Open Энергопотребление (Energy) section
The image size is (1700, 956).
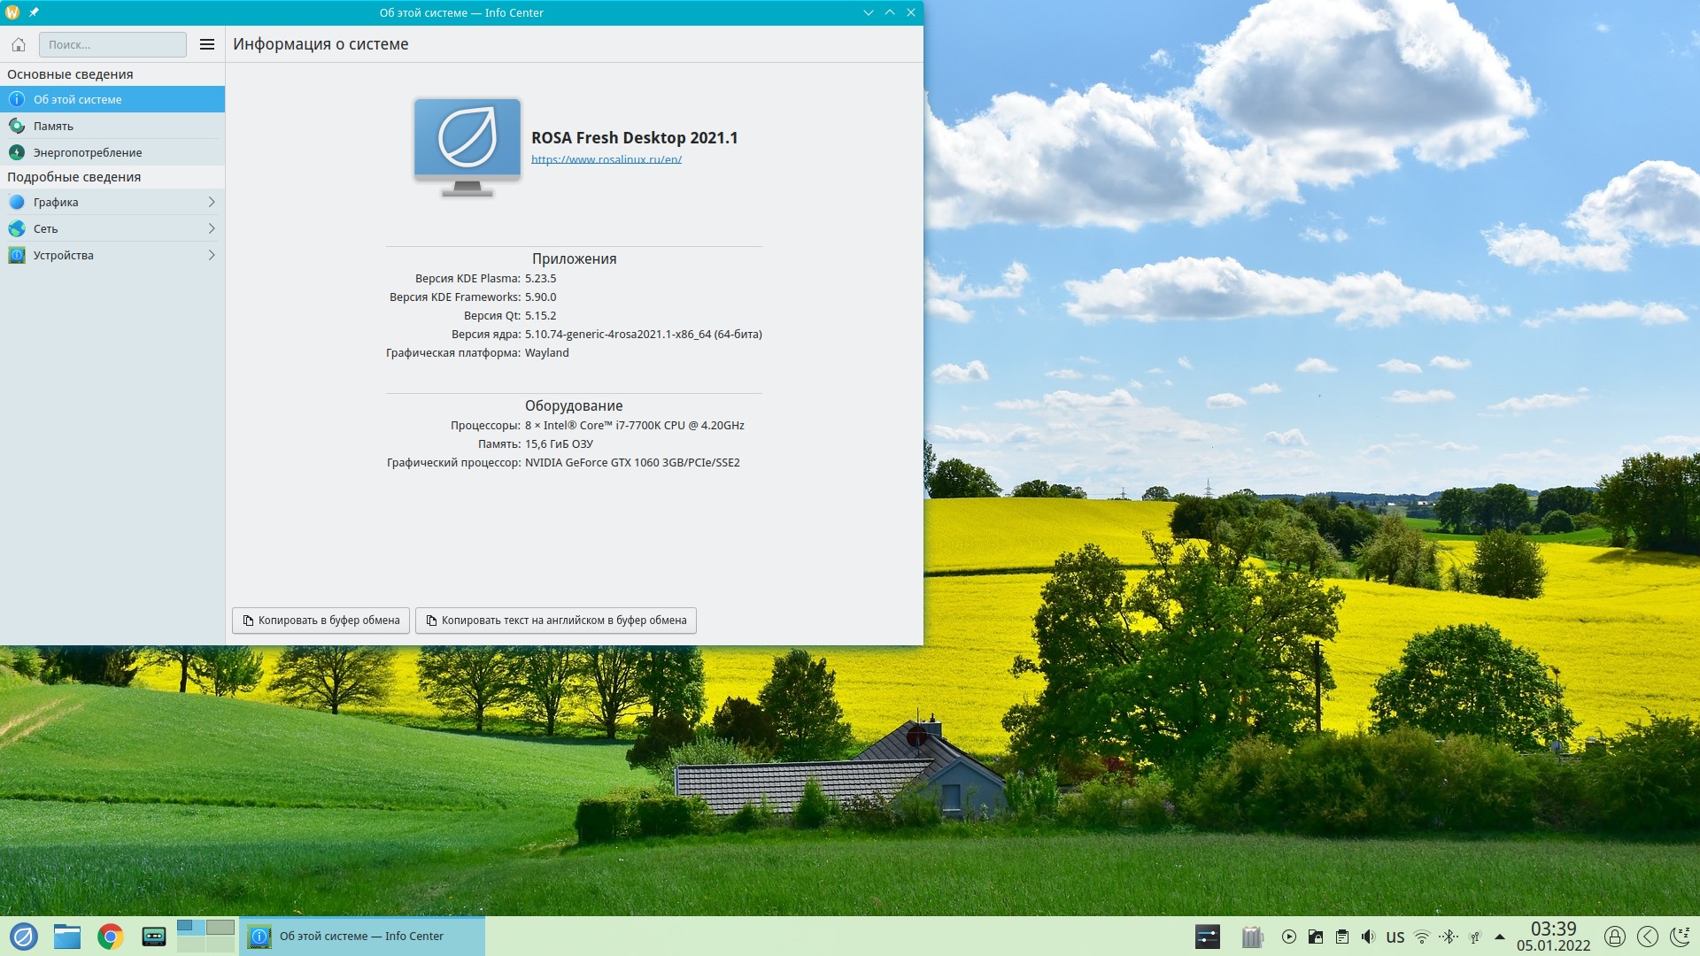tap(87, 152)
